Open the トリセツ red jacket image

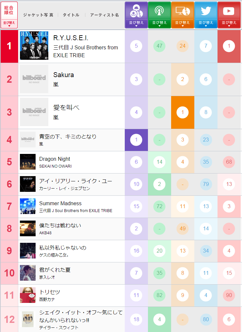click(x=28, y=295)
